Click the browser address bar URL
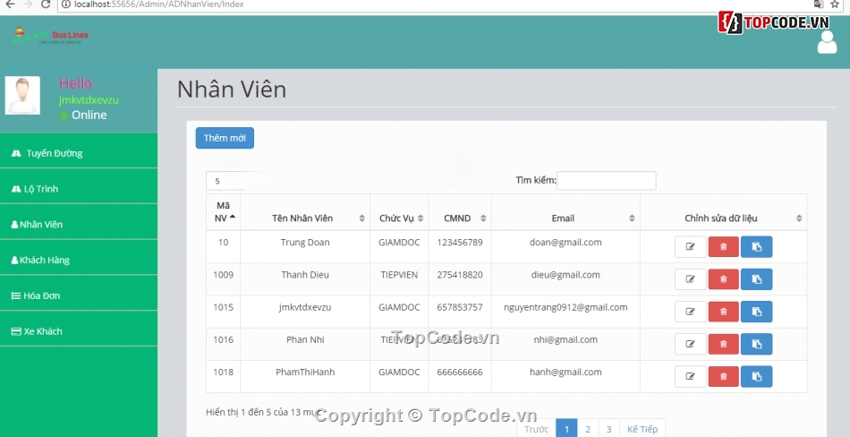The image size is (850, 437). (159, 4)
